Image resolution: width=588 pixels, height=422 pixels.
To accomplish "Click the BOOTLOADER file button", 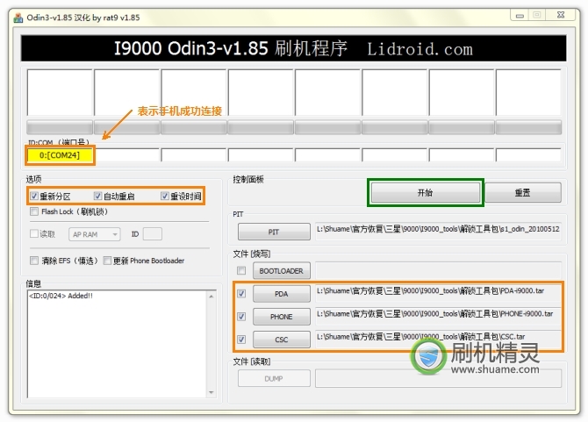I will tap(281, 271).
